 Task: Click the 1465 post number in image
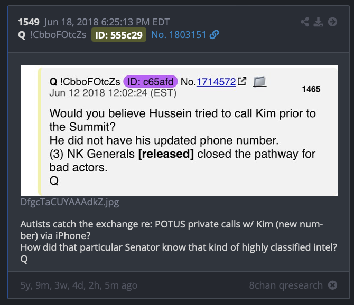pos(311,89)
